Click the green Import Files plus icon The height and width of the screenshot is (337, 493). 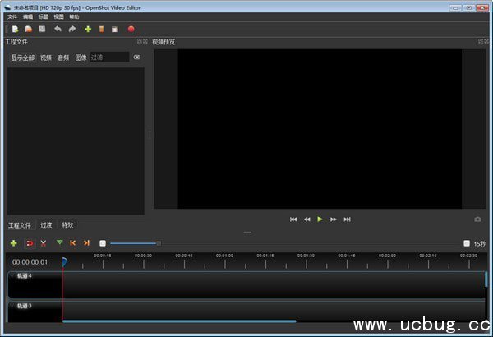(88, 29)
